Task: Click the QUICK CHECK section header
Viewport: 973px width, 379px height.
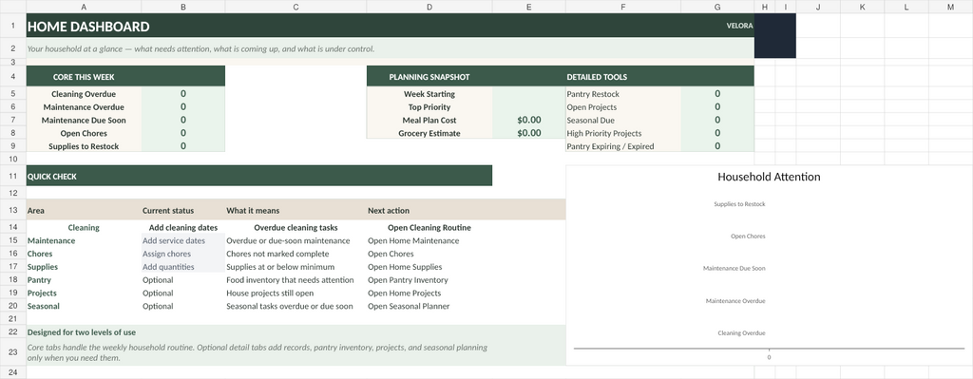Action: [x=258, y=176]
